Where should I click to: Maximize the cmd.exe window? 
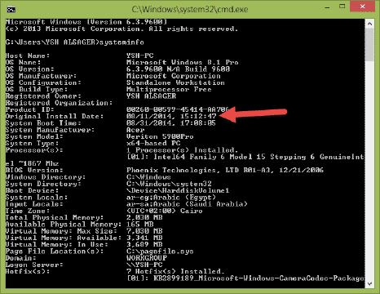point(342,7)
